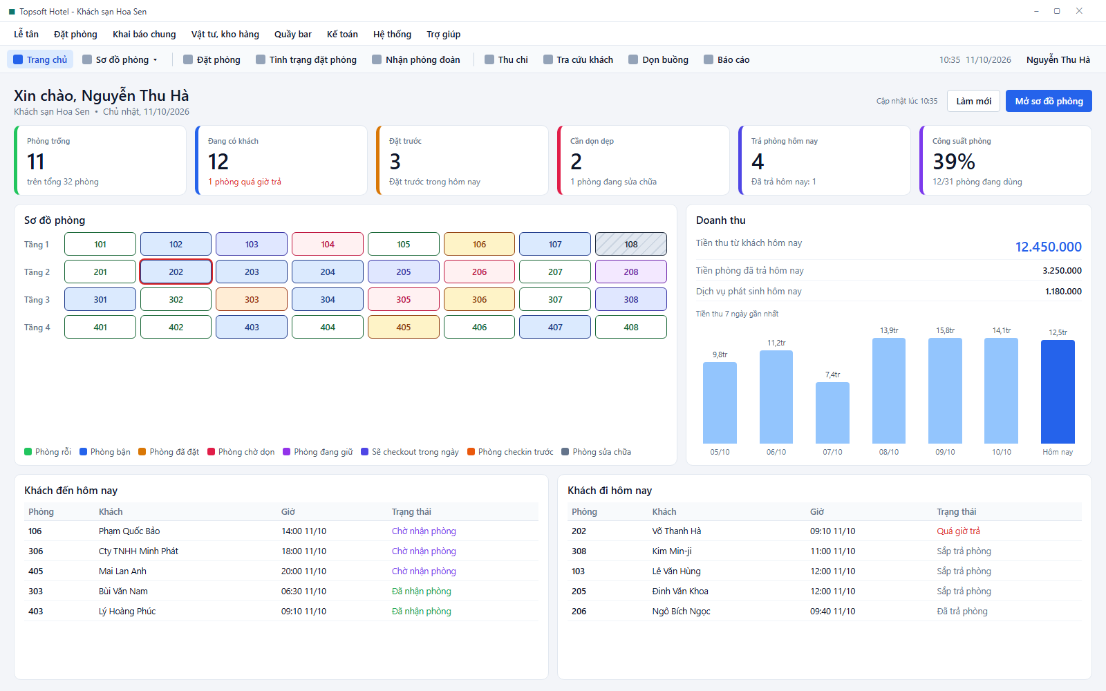
Task: Select room 208 on floor 2
Action: [631, 272]
